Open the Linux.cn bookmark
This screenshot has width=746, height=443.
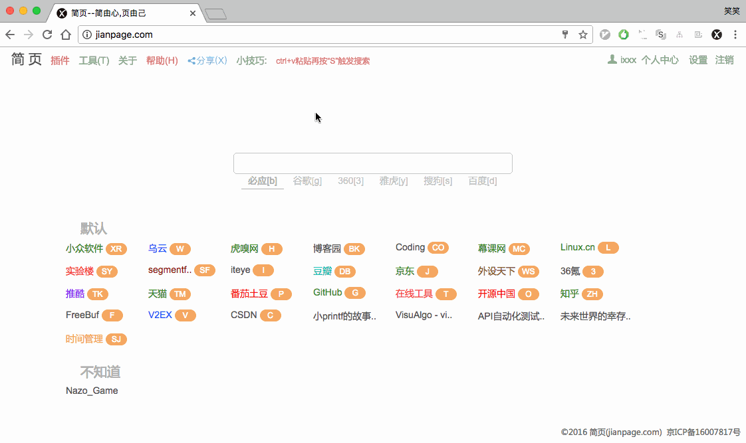pos(578,247)
